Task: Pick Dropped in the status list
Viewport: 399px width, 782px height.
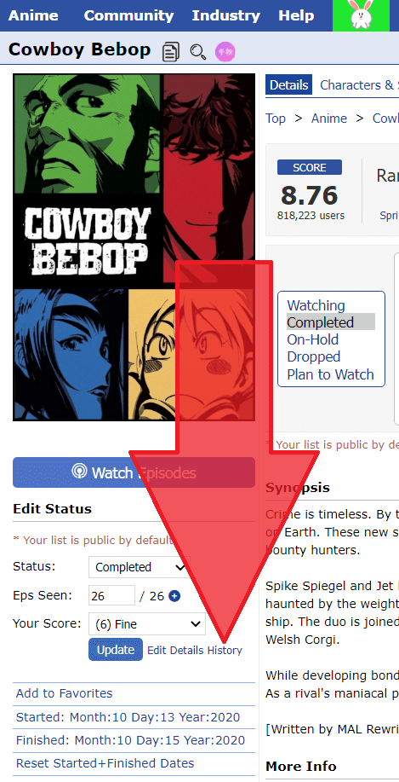Action: [x=313, y=357]
